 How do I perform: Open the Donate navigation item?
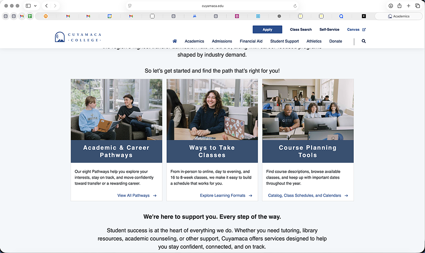pyautogui.click(x=336, y=41)
